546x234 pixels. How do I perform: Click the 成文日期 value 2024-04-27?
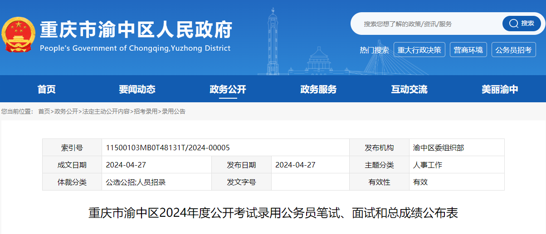[x=156, y=165]
